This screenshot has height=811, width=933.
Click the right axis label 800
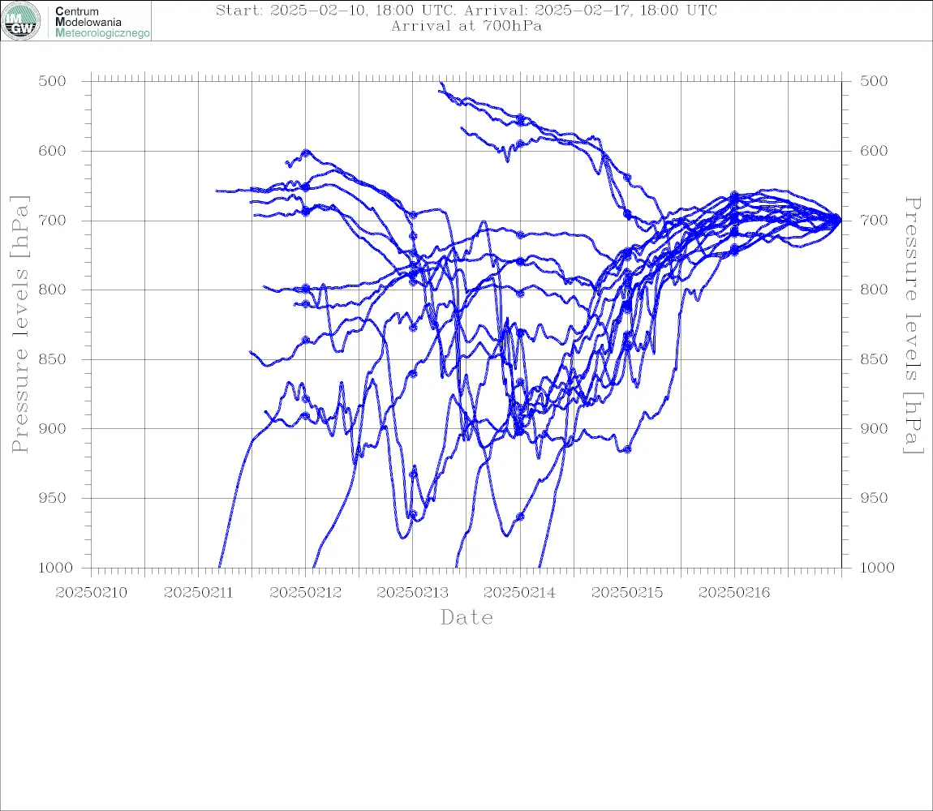tap(874, 290)
